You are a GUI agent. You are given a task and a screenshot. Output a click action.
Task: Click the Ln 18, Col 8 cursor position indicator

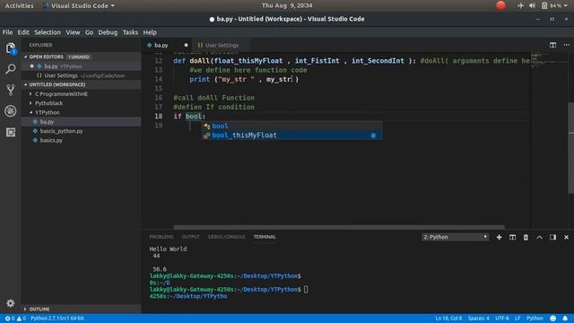pos(448,319)
